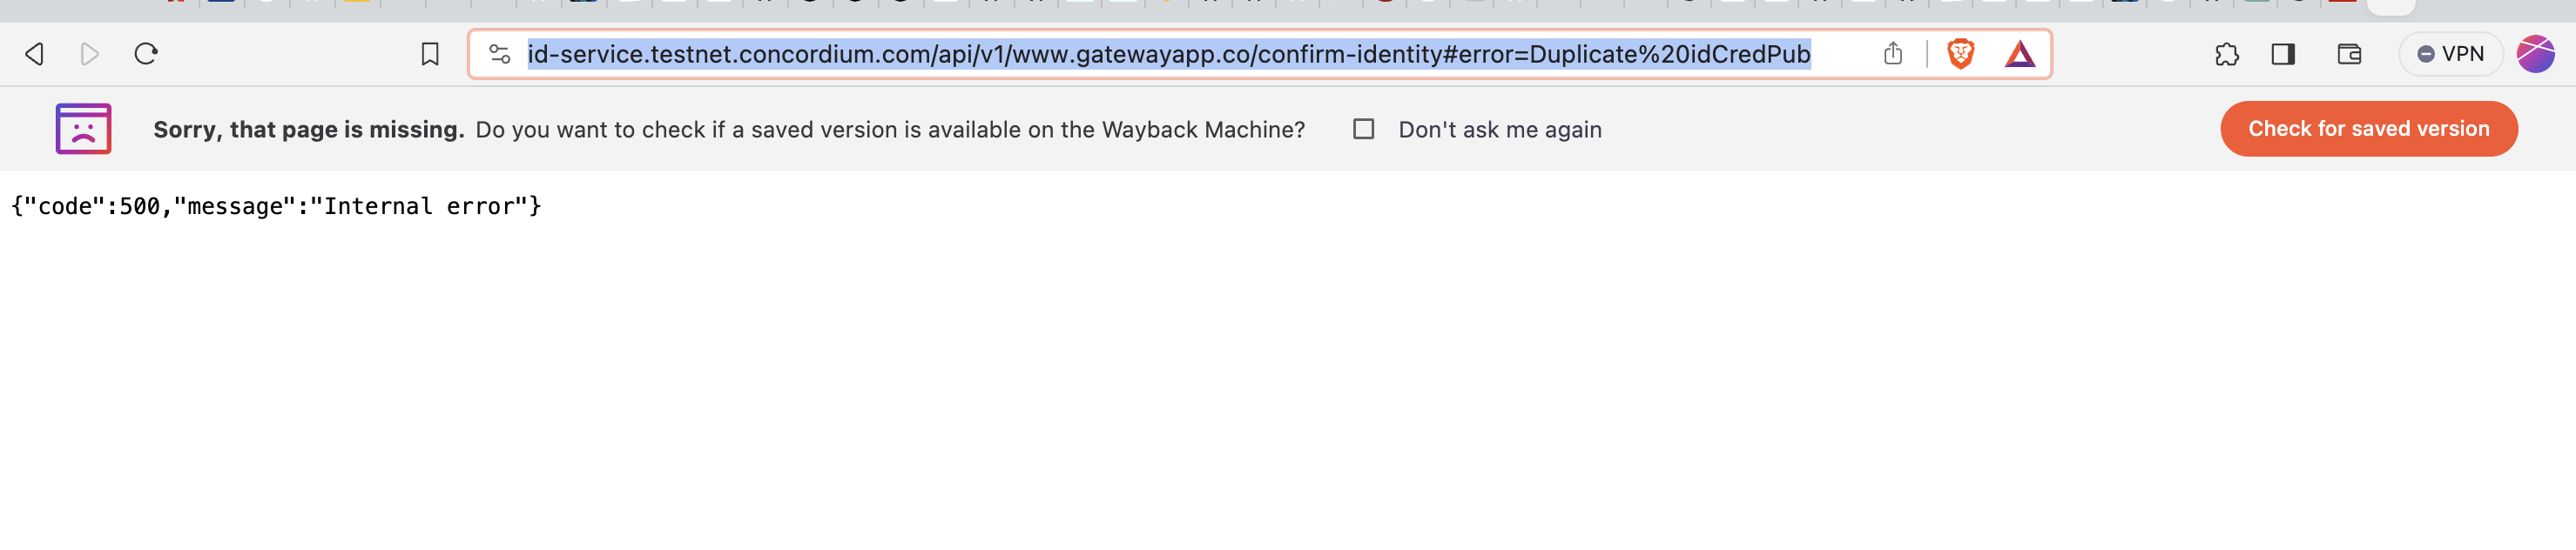This screenshot has width=2576, height=550.
Task: Open the Brave Wallet icon
Action: pos(2348,54)
